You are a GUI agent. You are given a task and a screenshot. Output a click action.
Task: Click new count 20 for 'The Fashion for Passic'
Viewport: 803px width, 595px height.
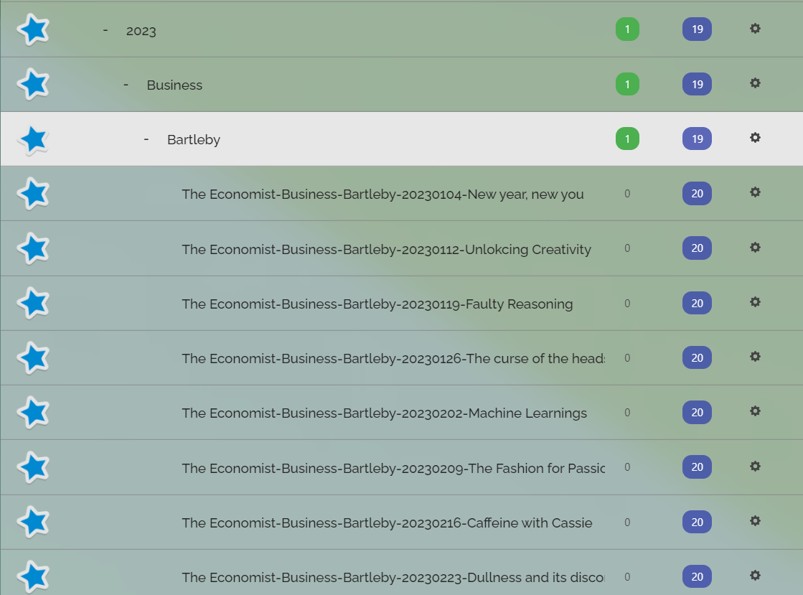point(697,467)
